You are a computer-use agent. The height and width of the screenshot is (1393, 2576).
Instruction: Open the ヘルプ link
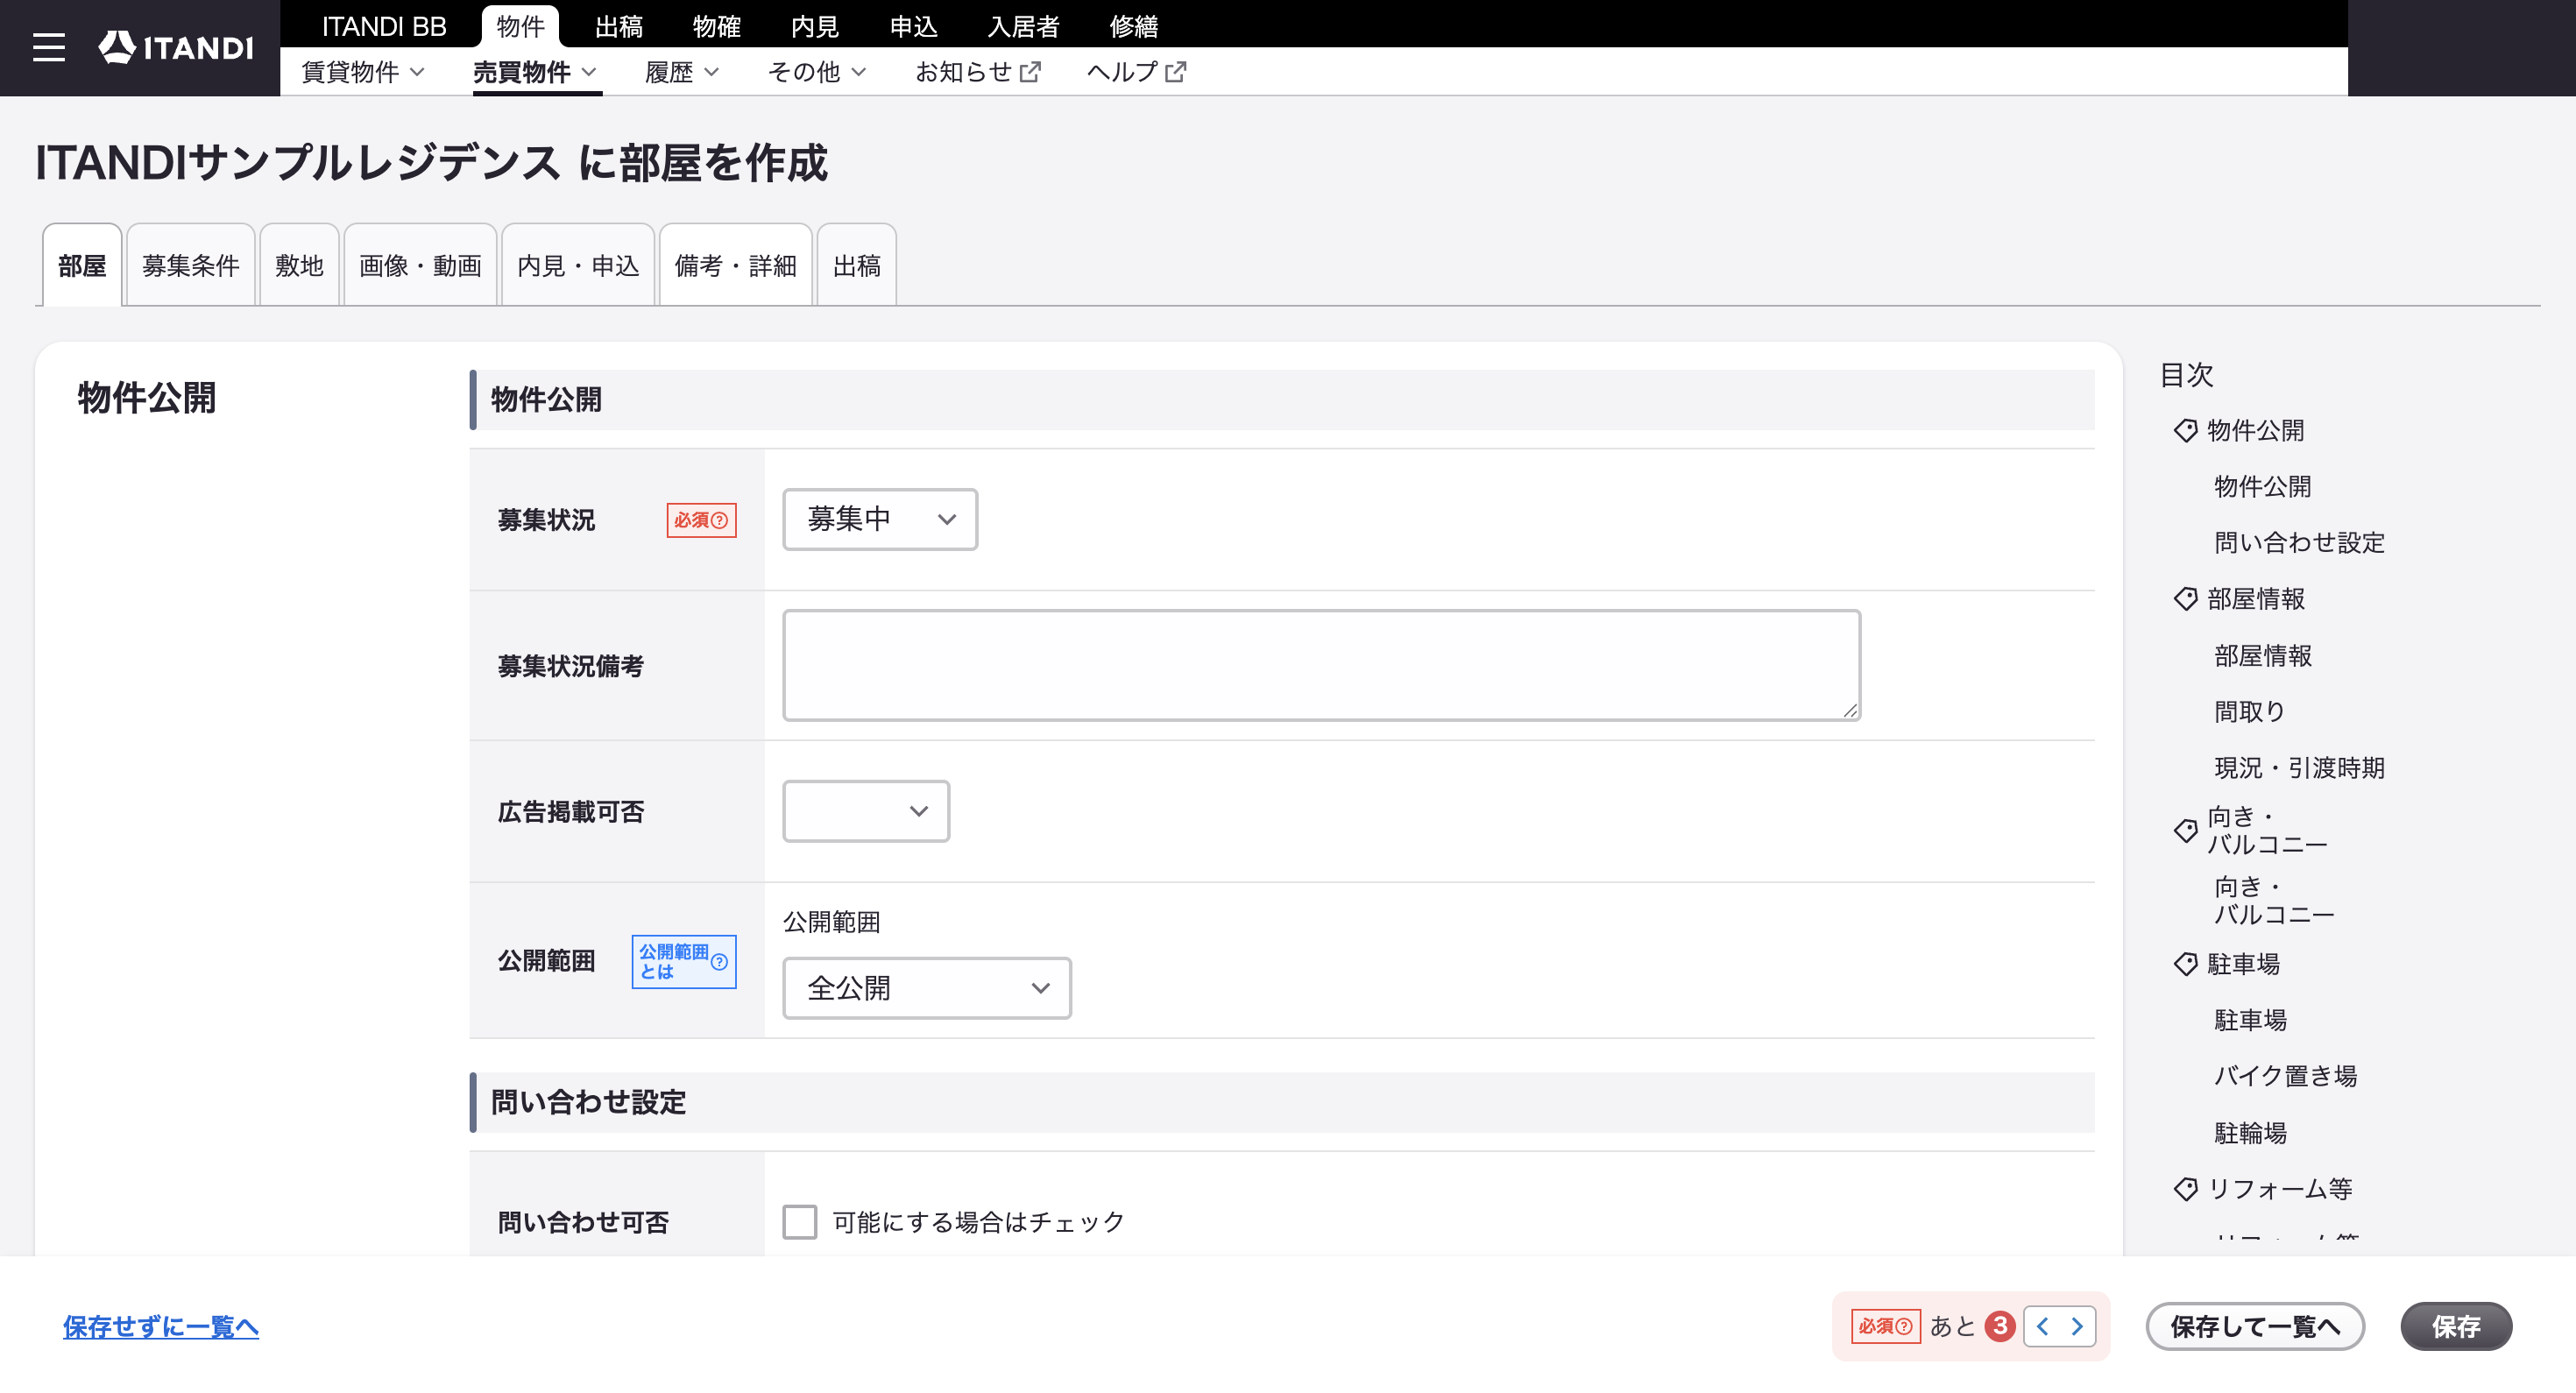pyautogui.click(x=1137, y=72)
